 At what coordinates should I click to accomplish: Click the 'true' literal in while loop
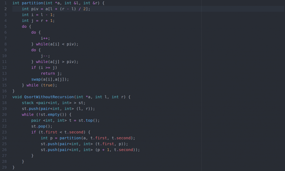[48, 85]
